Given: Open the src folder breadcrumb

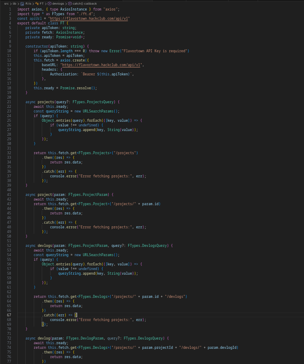Looking at the screenshot, I should click(6, 3).
